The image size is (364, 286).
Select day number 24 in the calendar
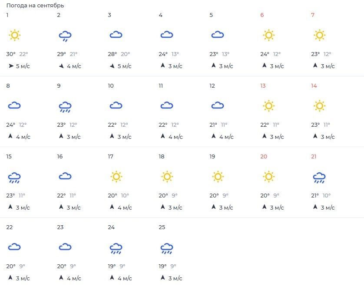(111, 227)
